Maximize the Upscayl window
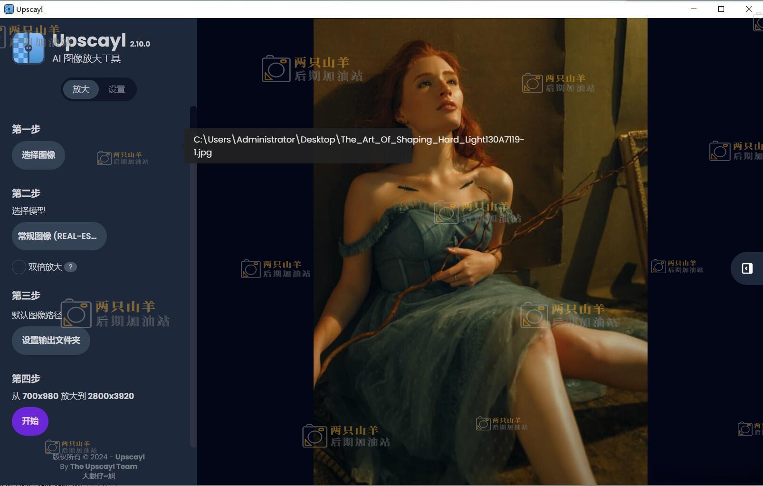This screenshot has height=486, width=763. point(721,9)
